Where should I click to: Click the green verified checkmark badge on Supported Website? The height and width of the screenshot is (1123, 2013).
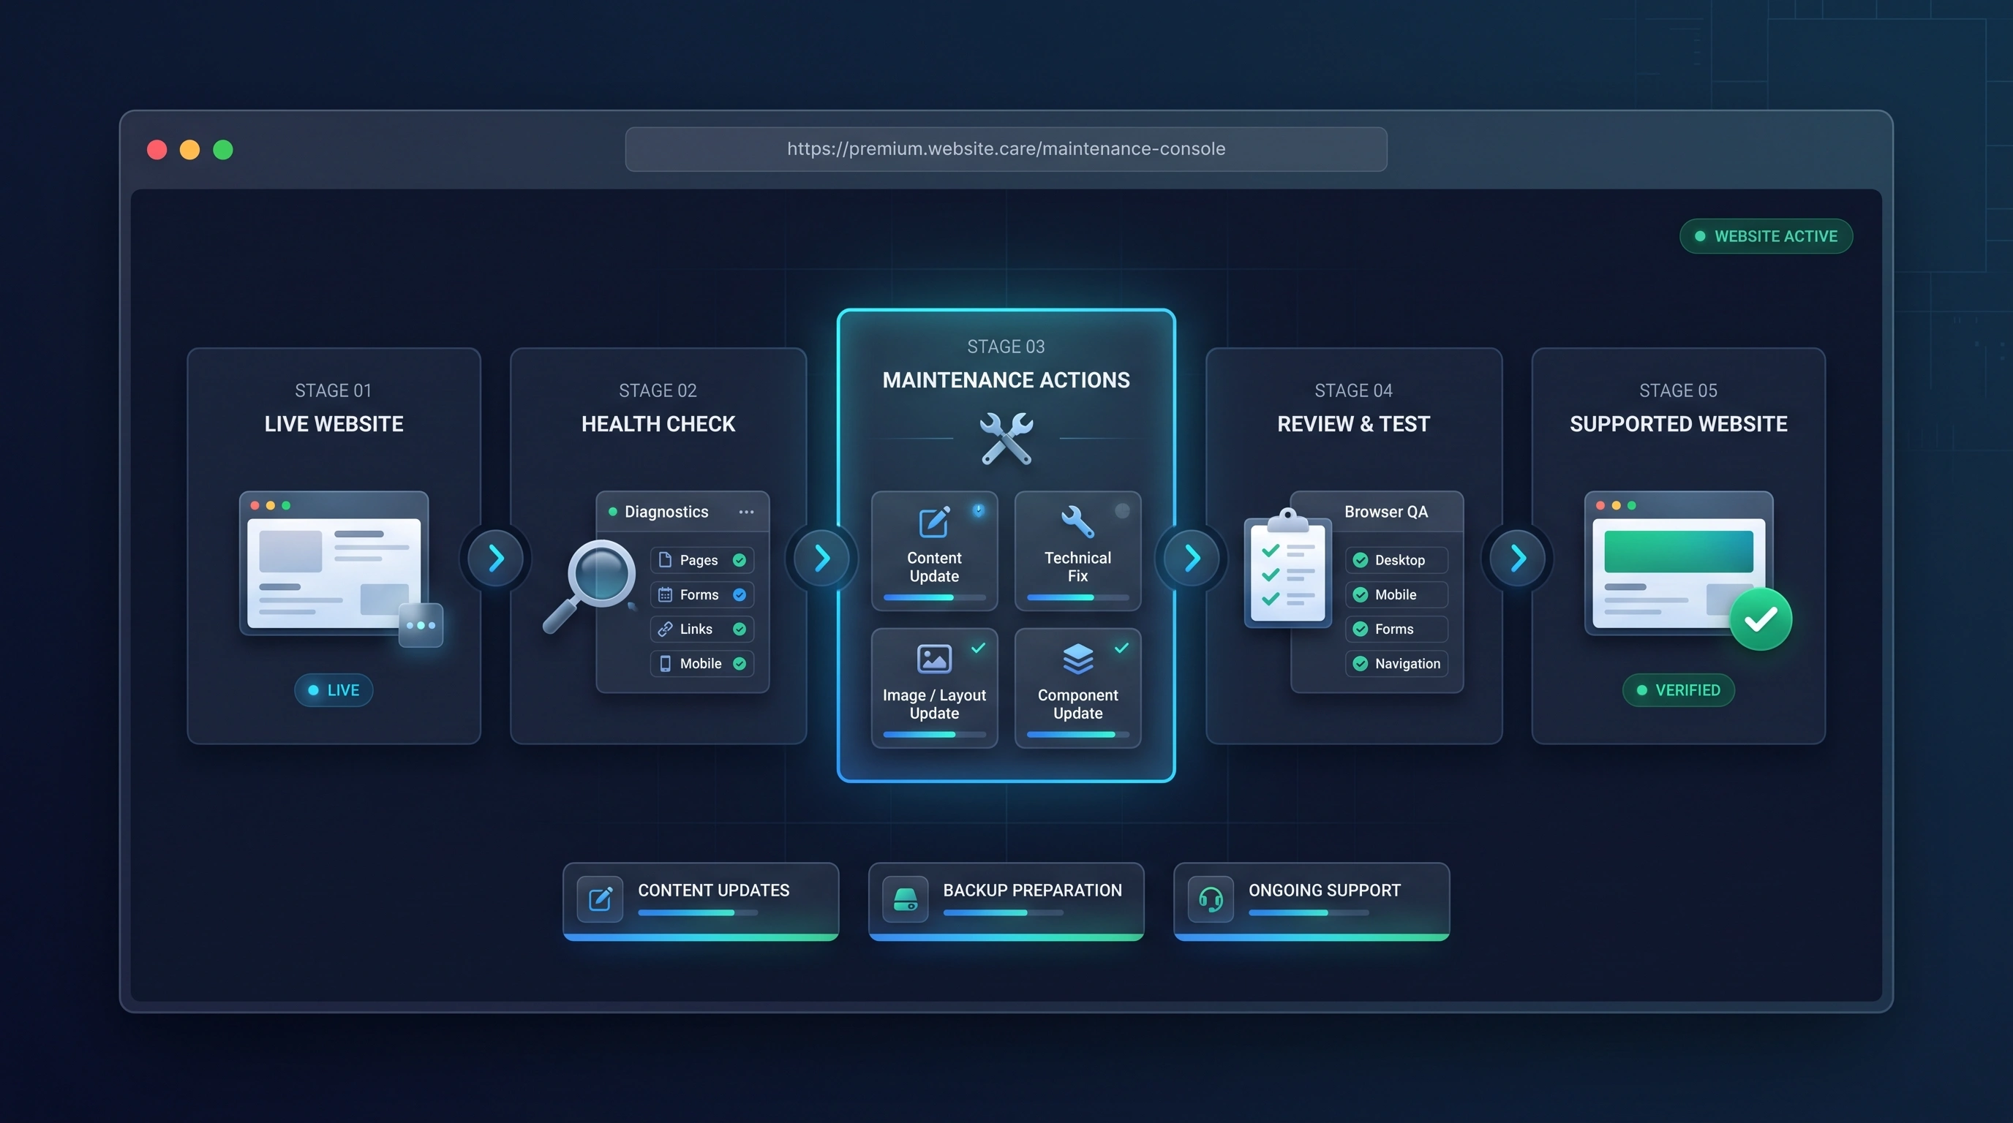[1761, 619]
